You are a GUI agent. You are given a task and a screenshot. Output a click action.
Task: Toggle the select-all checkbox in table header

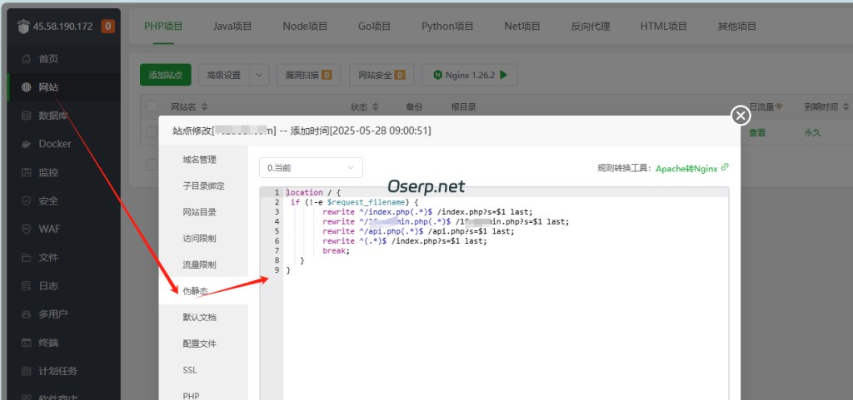coord(152,106)
